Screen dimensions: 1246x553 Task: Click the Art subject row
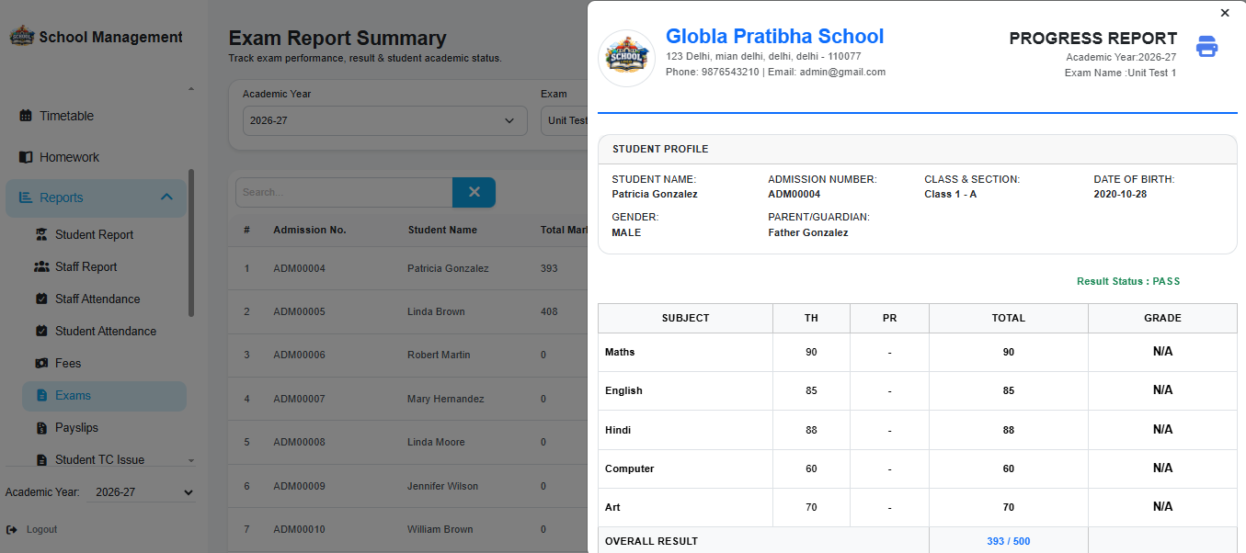click(x=917, y=507)
